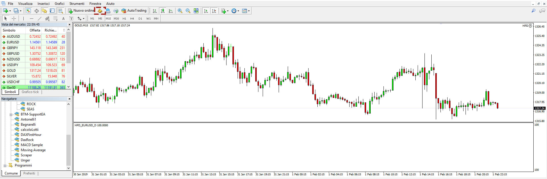
Task: Launch MetaEditor from the toolbar
Action: click(x=100, y=11)
